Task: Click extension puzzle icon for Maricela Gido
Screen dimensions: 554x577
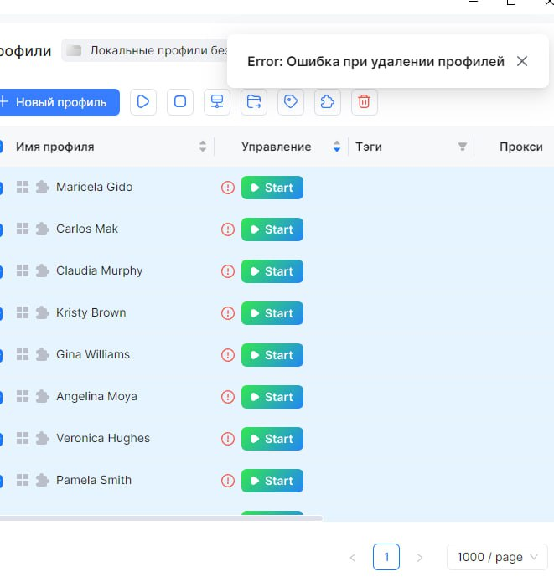Action: (x=43, y=187)
